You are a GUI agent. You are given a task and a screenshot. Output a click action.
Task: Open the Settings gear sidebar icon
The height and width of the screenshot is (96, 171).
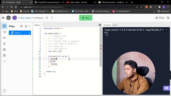(4, 50)
